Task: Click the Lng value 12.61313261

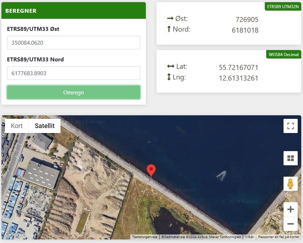Action: tap(239, 78)
